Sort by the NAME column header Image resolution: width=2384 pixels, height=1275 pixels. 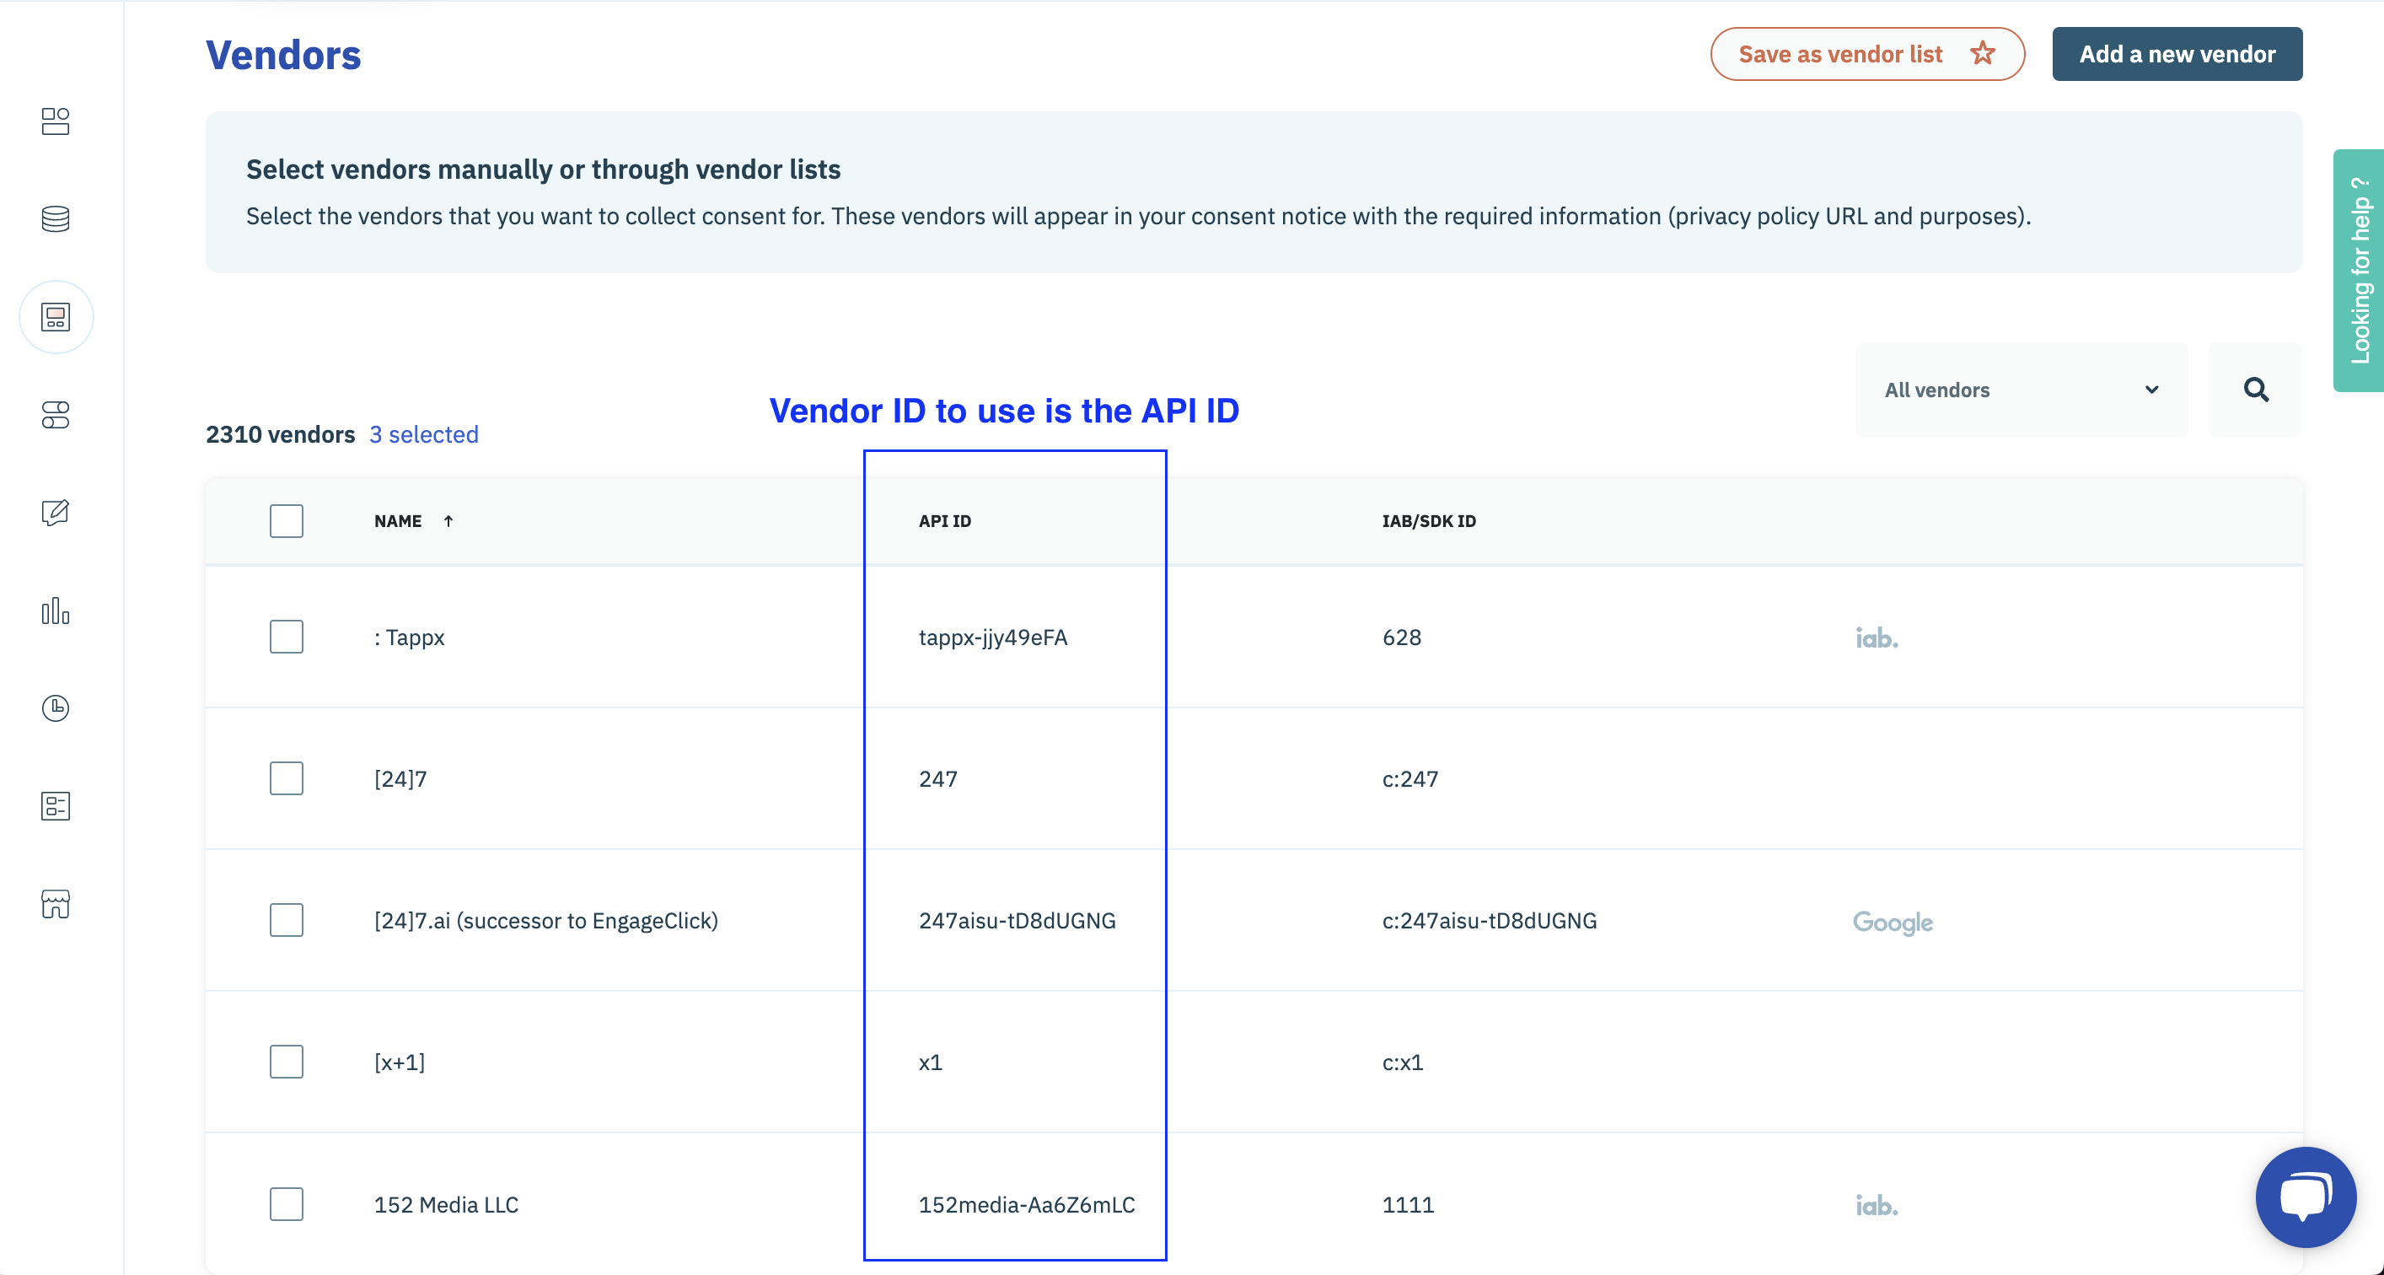tap(399, 521)
